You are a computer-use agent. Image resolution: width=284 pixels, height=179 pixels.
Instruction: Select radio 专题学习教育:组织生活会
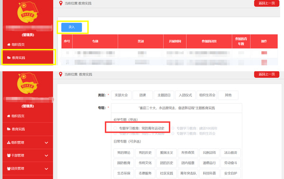[173, 133]
